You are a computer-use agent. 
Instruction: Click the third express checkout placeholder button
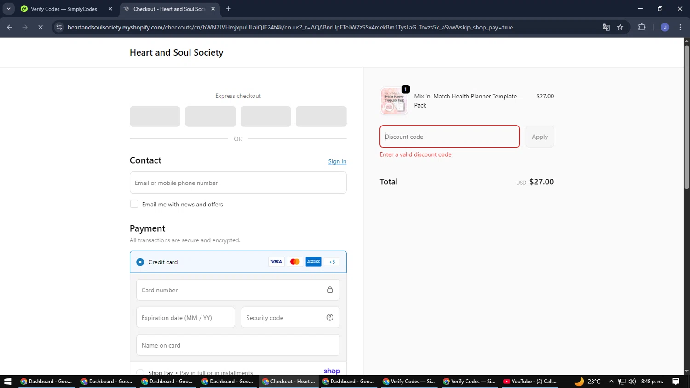tap(266, 116)
